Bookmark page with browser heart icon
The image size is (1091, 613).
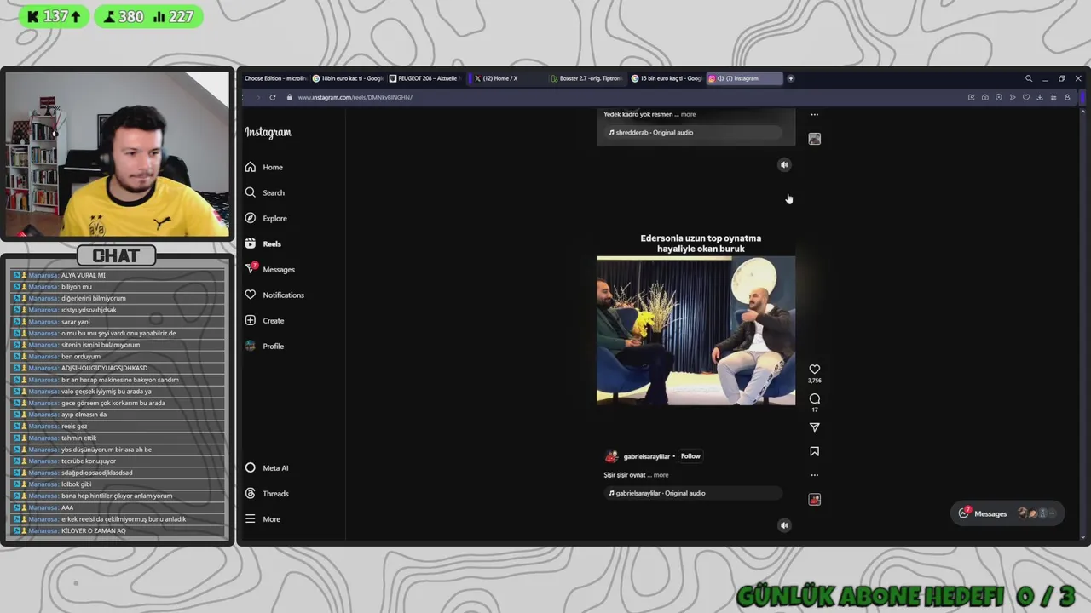[1025, 97]
